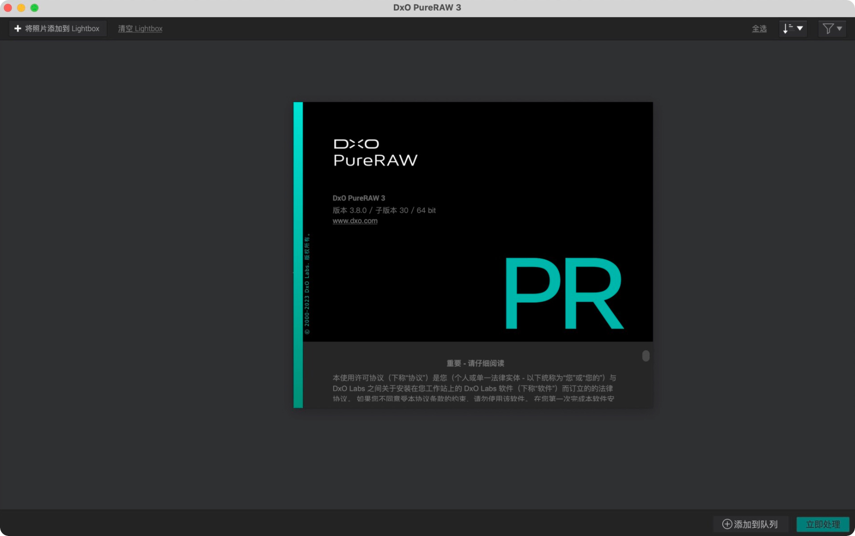
Task: Click the yellow minimize window button
Action: pyautogui.click(x=21, y=8)
